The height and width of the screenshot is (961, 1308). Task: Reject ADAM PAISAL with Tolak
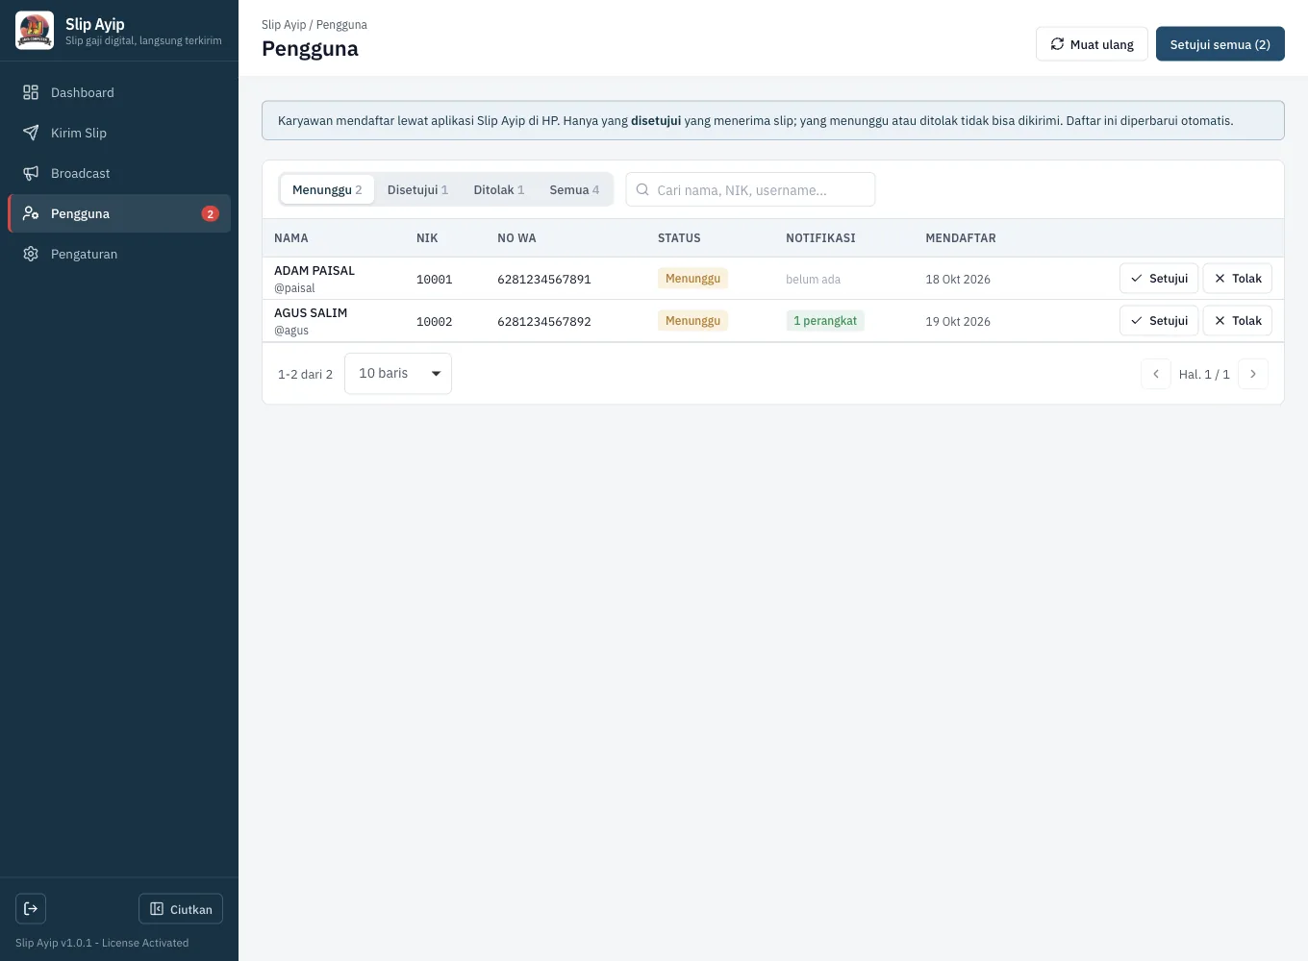coord(1238,278)
